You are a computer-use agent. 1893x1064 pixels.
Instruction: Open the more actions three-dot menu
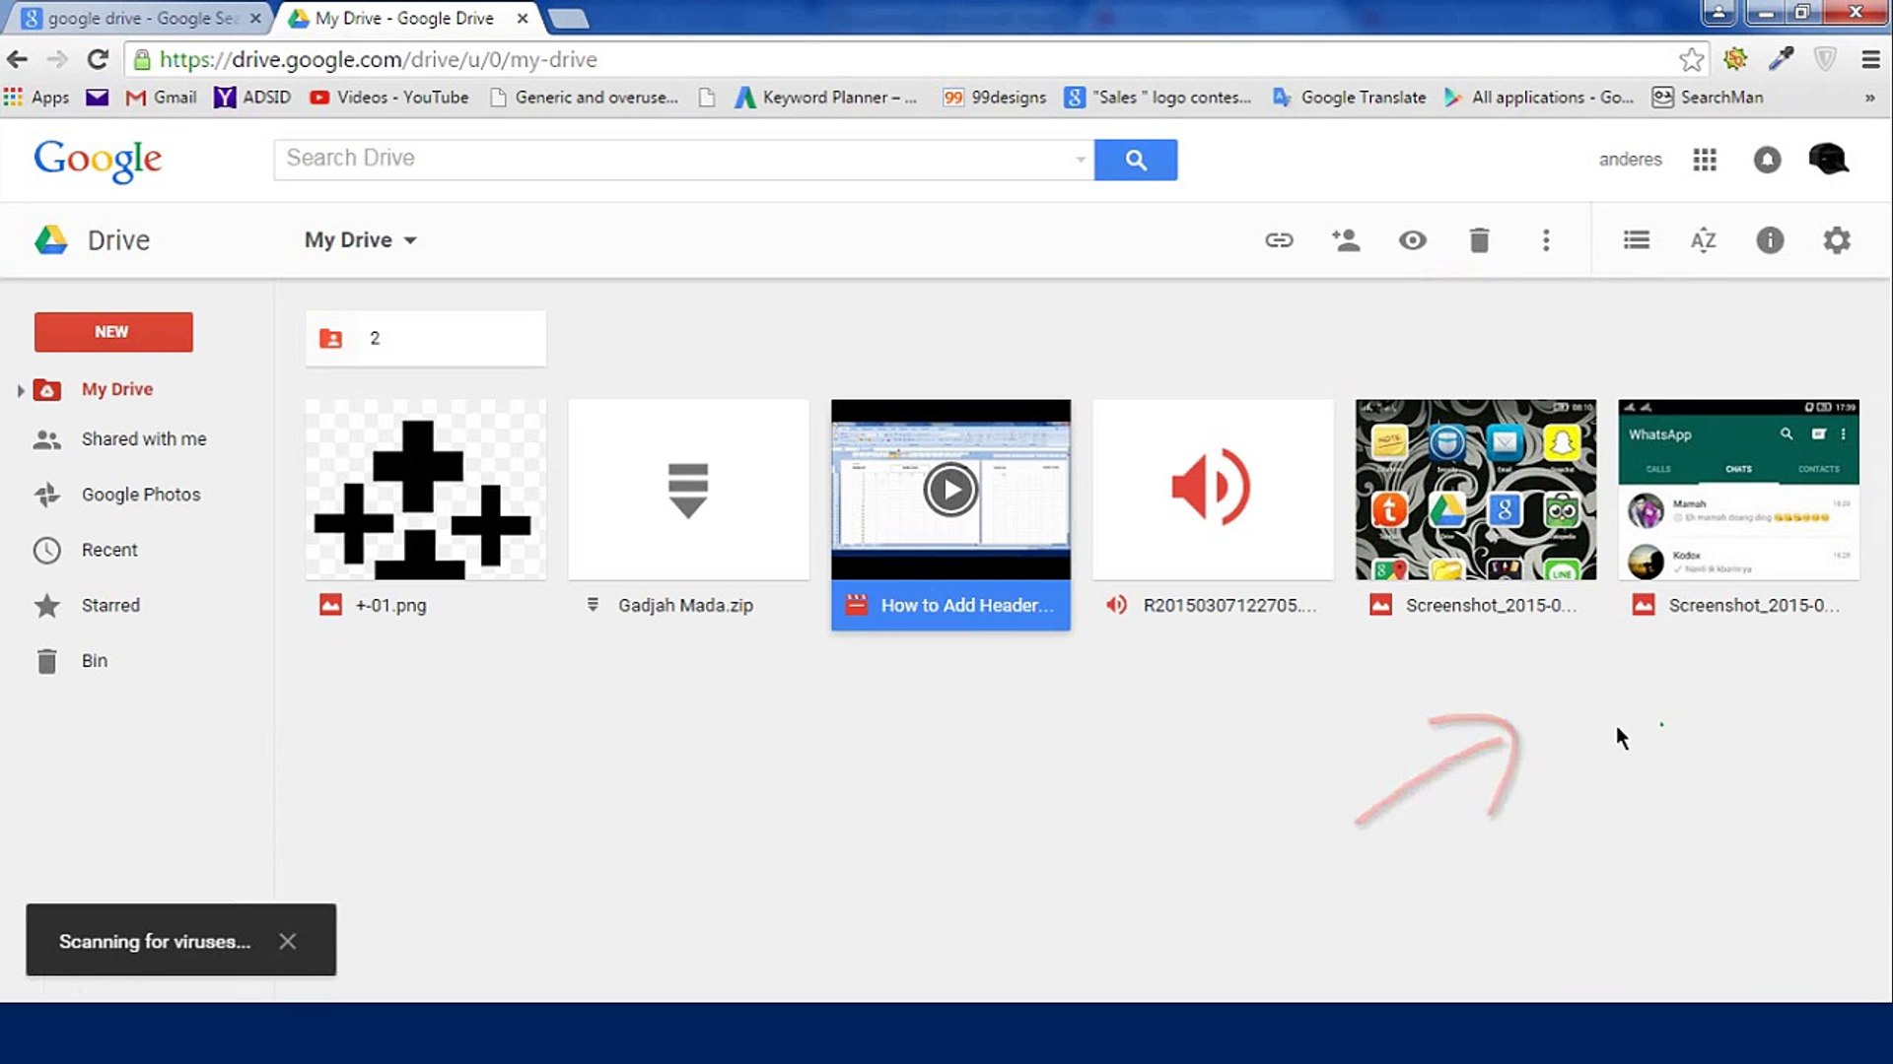[x=1545, y=240]
